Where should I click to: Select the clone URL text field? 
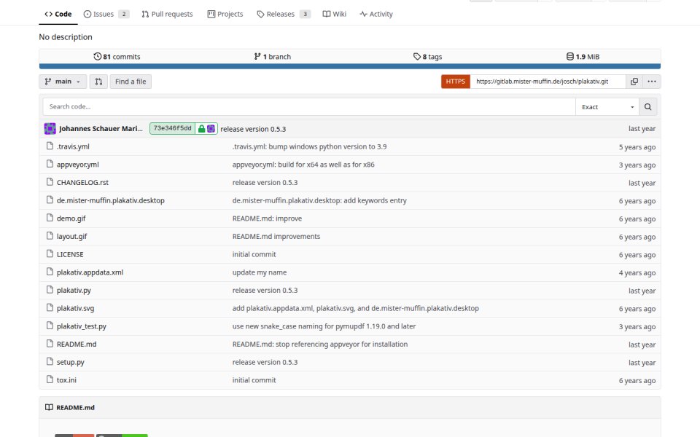point(548,82)
